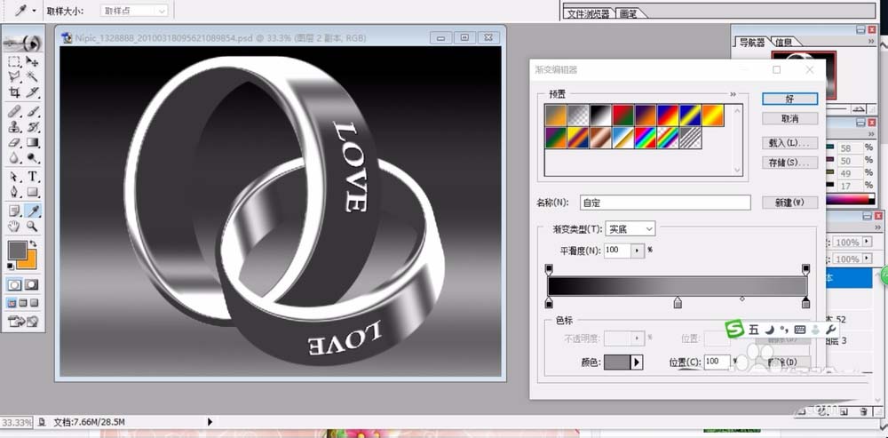Viewport: 888px width, 438px height.
Task: Click the 载入(L)... load button
Action: [x=790, y=142]
